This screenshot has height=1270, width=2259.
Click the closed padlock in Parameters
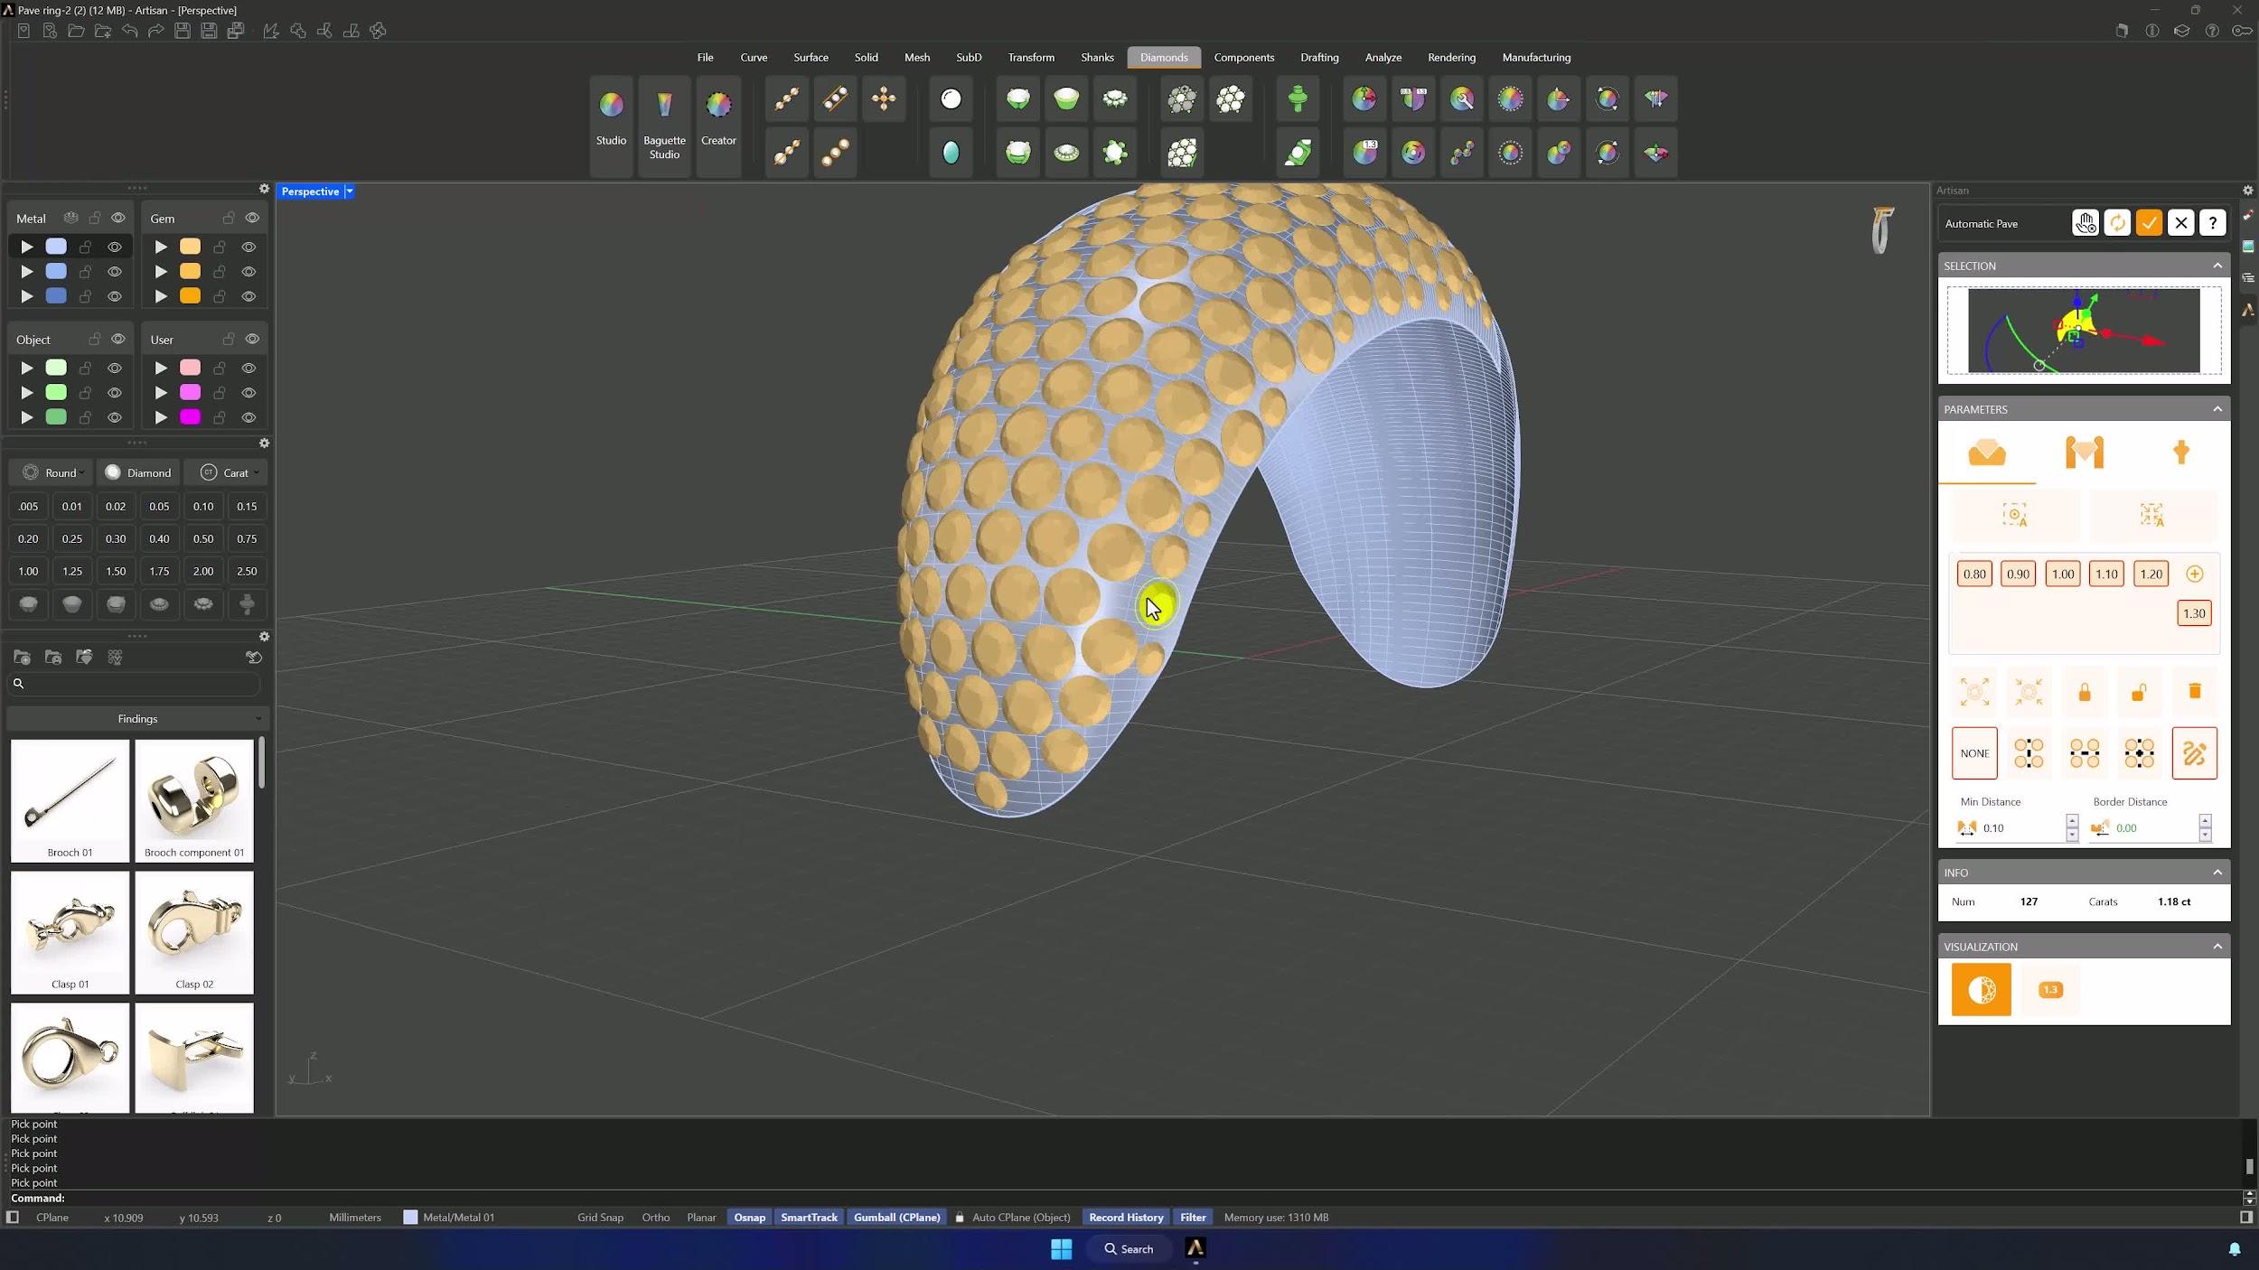point(2085,692)
